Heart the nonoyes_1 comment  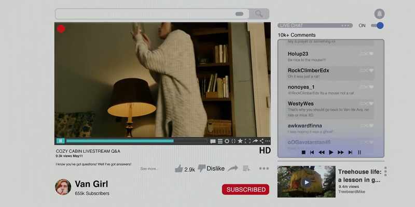tap(371, 87)
